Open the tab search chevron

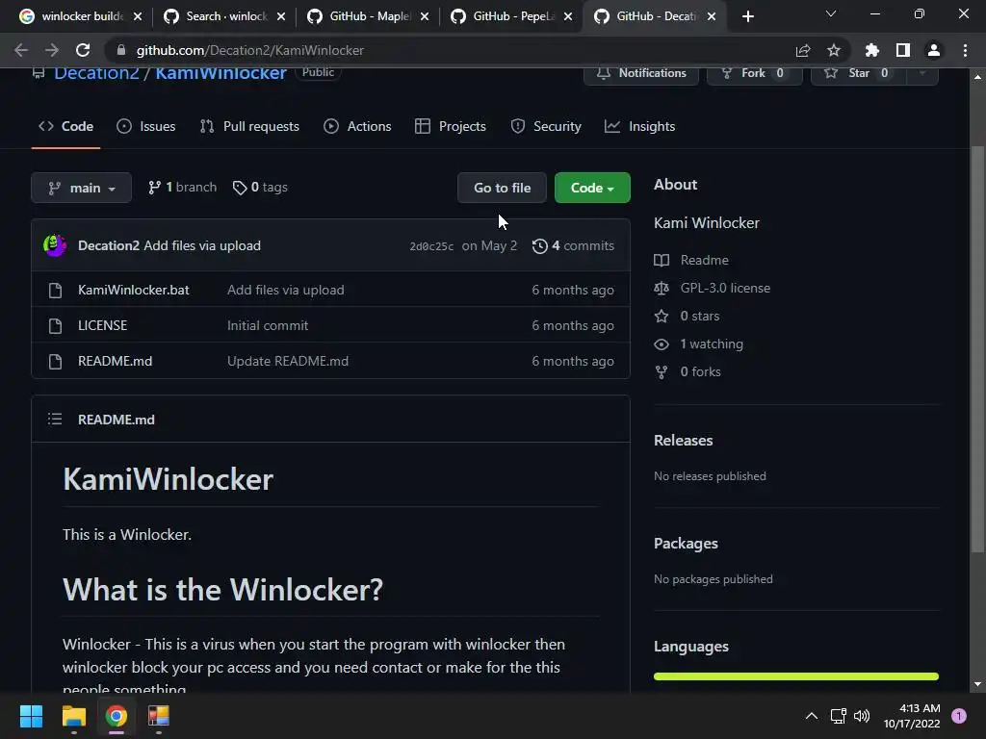(x=831, y=13)
